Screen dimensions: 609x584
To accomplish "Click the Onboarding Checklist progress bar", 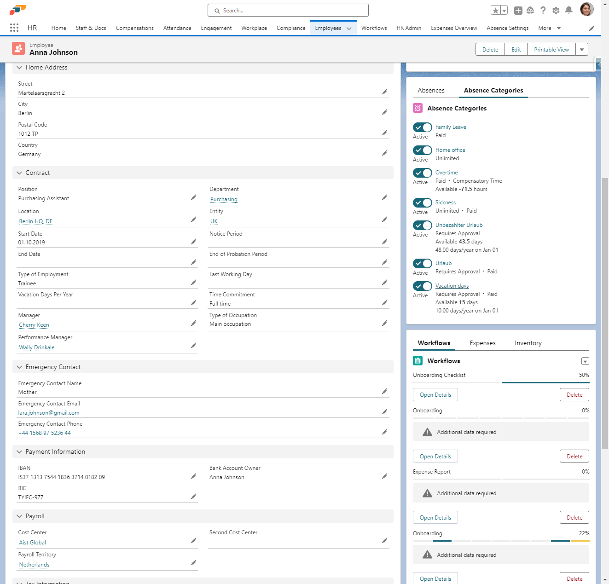I will pyautogui.click(x=501, y=382).
